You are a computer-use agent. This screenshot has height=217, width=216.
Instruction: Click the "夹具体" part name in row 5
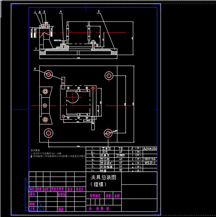pyautogui.click(x=105, y=155)
